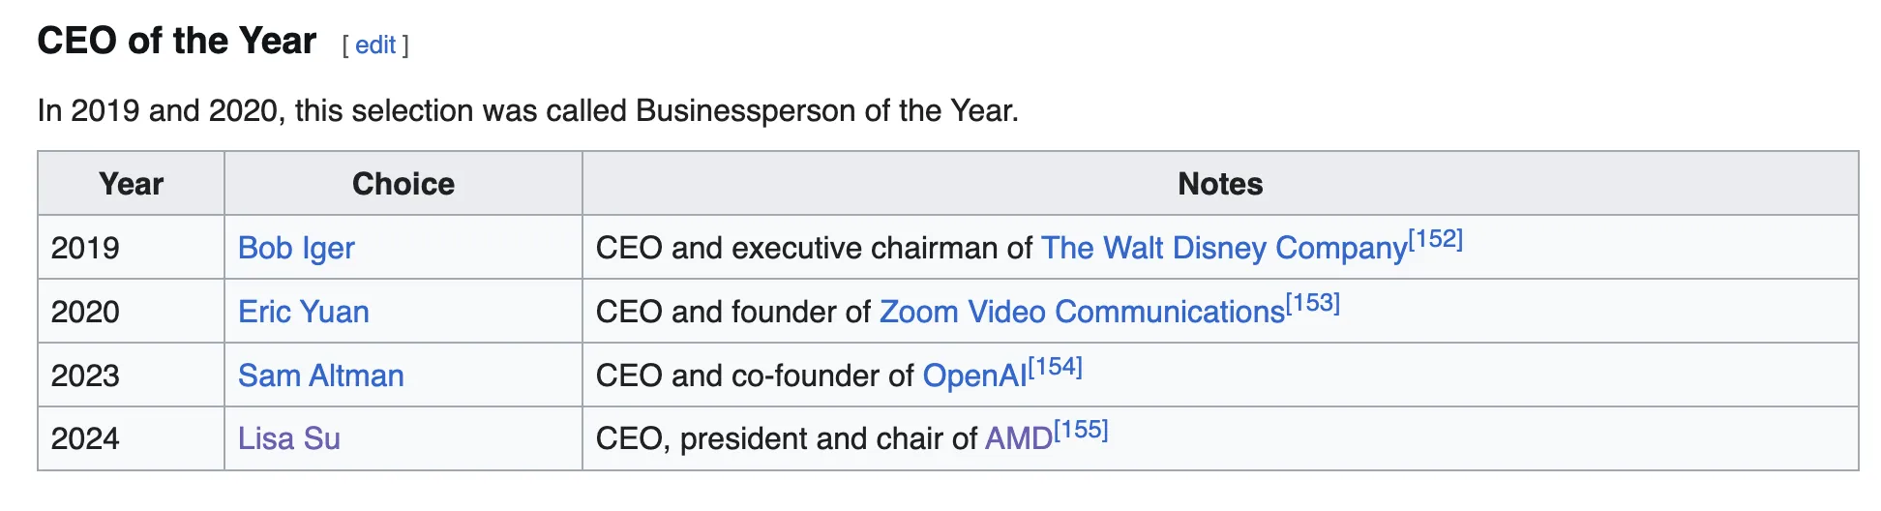Follow the Eric Yuan link
Screen dimensions: 1881x511
coord(304,312)
